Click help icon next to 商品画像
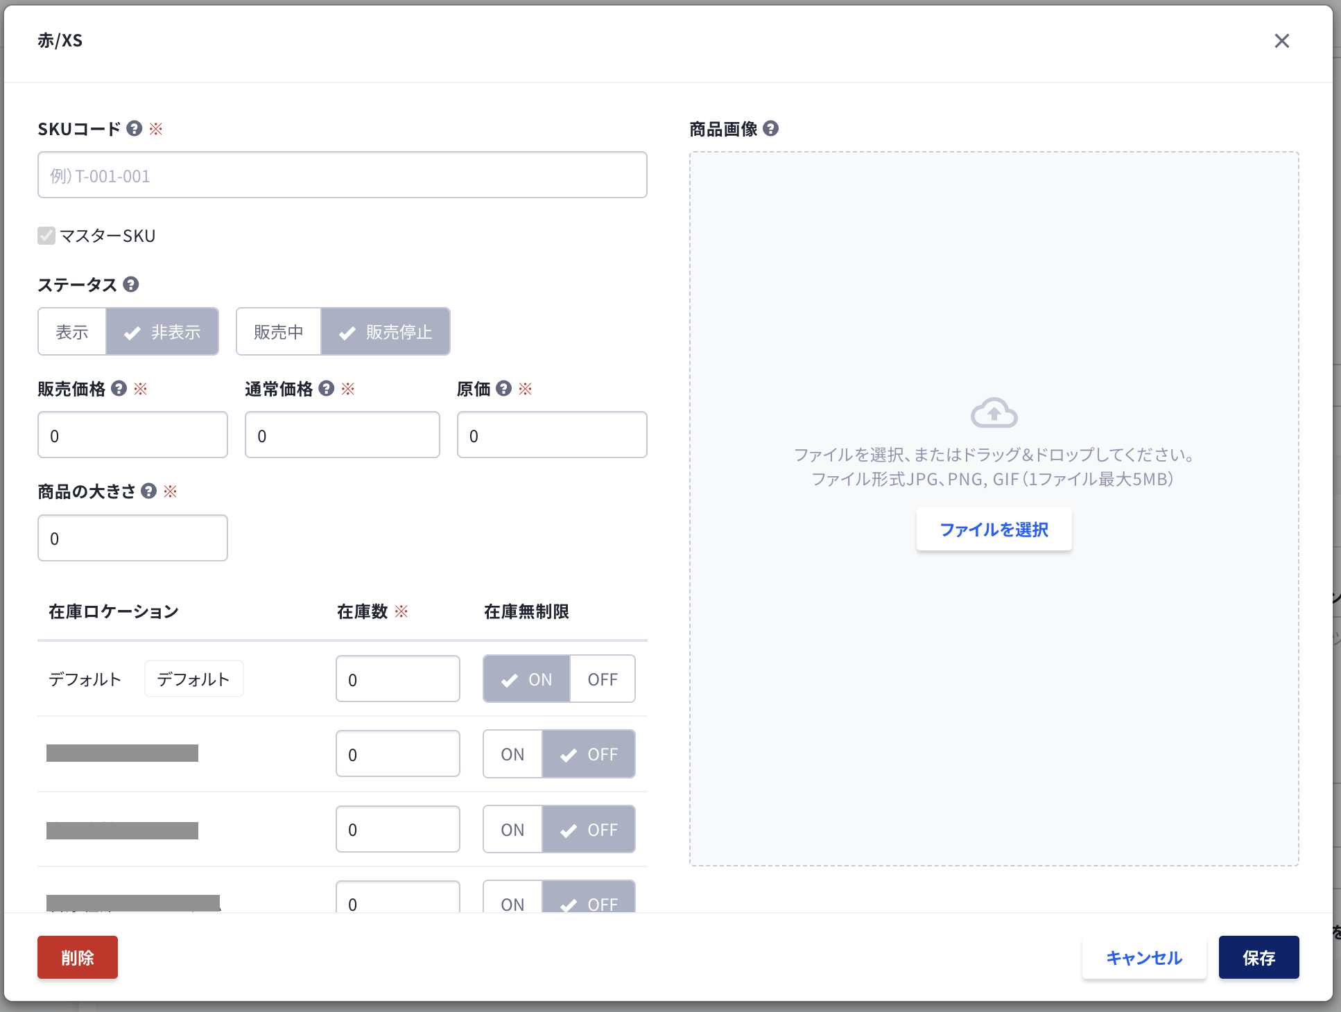This screenshot has height=1012, width=1341. tap(770, 128)
